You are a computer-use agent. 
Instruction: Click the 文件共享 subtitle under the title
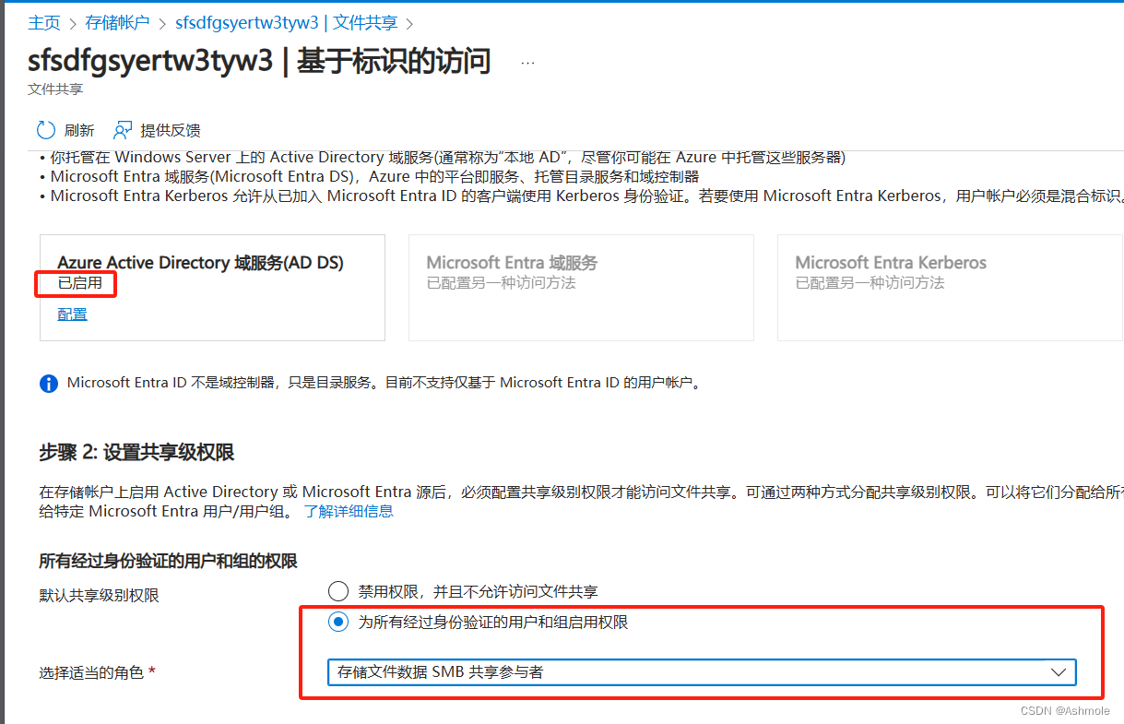[x=55, y=89]
